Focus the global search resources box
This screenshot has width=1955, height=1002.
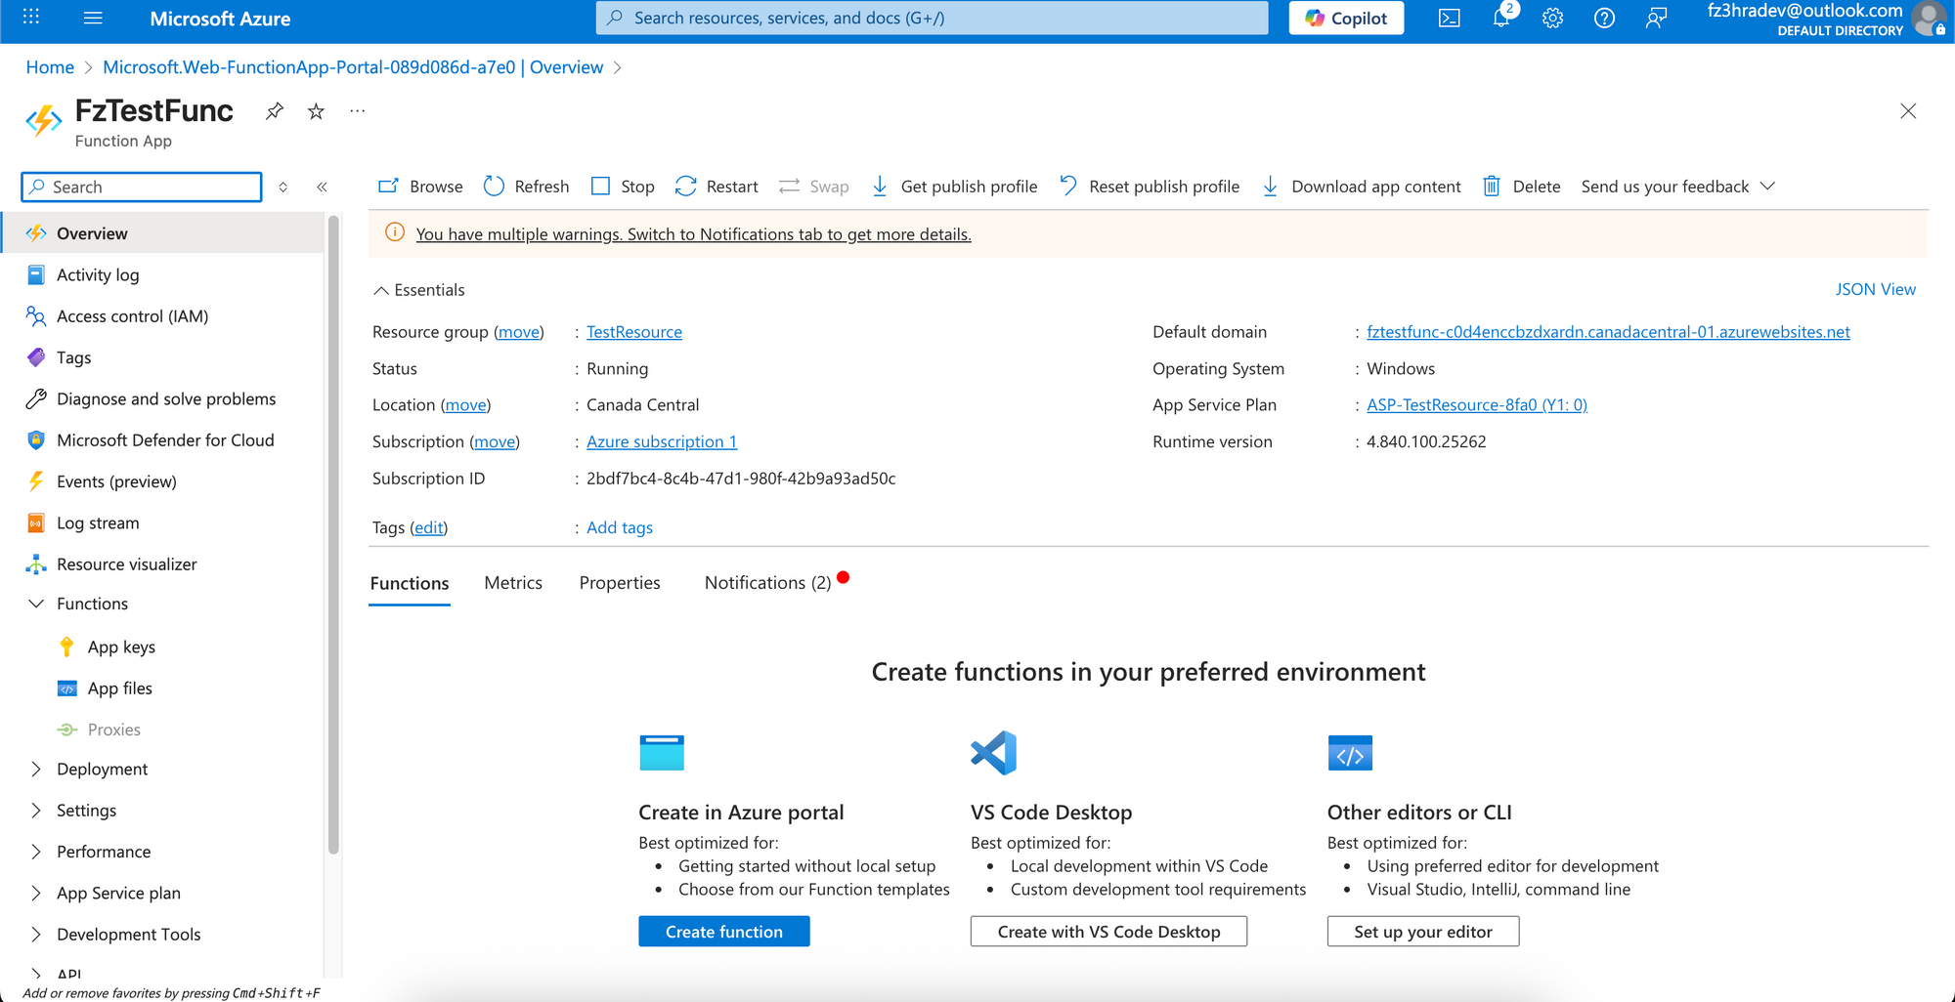point(932,18)
